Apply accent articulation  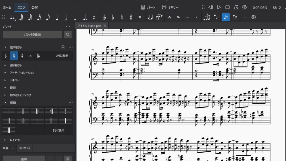pyautogui.click(x=178, y=17)
